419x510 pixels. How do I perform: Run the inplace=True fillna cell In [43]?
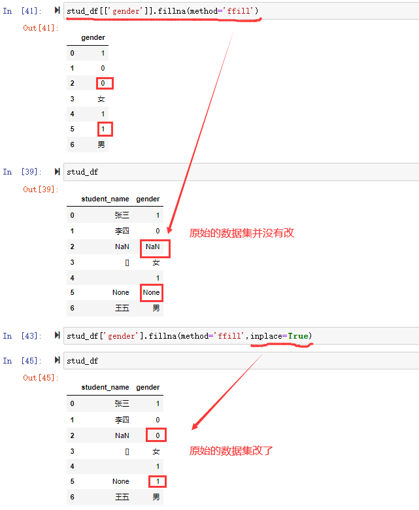[57, 336]
